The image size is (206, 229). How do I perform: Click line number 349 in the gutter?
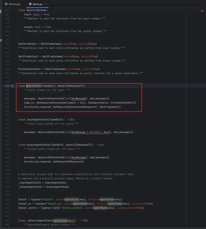tap(7, 86)
